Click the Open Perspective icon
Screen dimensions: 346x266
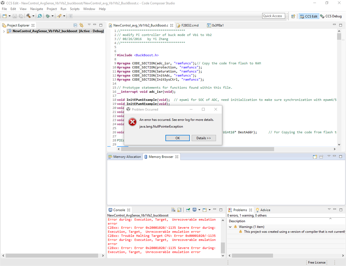tap(293, 16)
